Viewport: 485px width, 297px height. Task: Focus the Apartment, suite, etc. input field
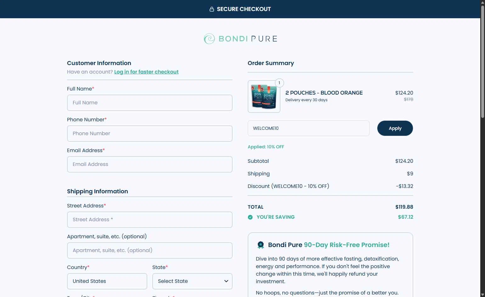[150, 250]
